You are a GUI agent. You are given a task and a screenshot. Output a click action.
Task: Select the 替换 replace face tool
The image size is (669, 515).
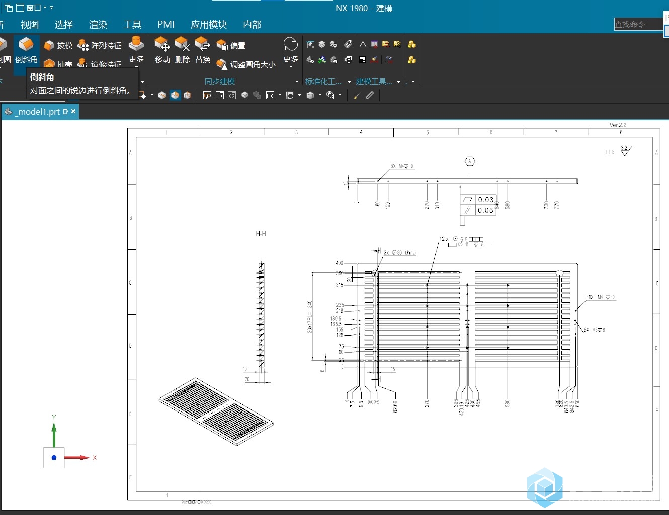(x=202, y=50)
